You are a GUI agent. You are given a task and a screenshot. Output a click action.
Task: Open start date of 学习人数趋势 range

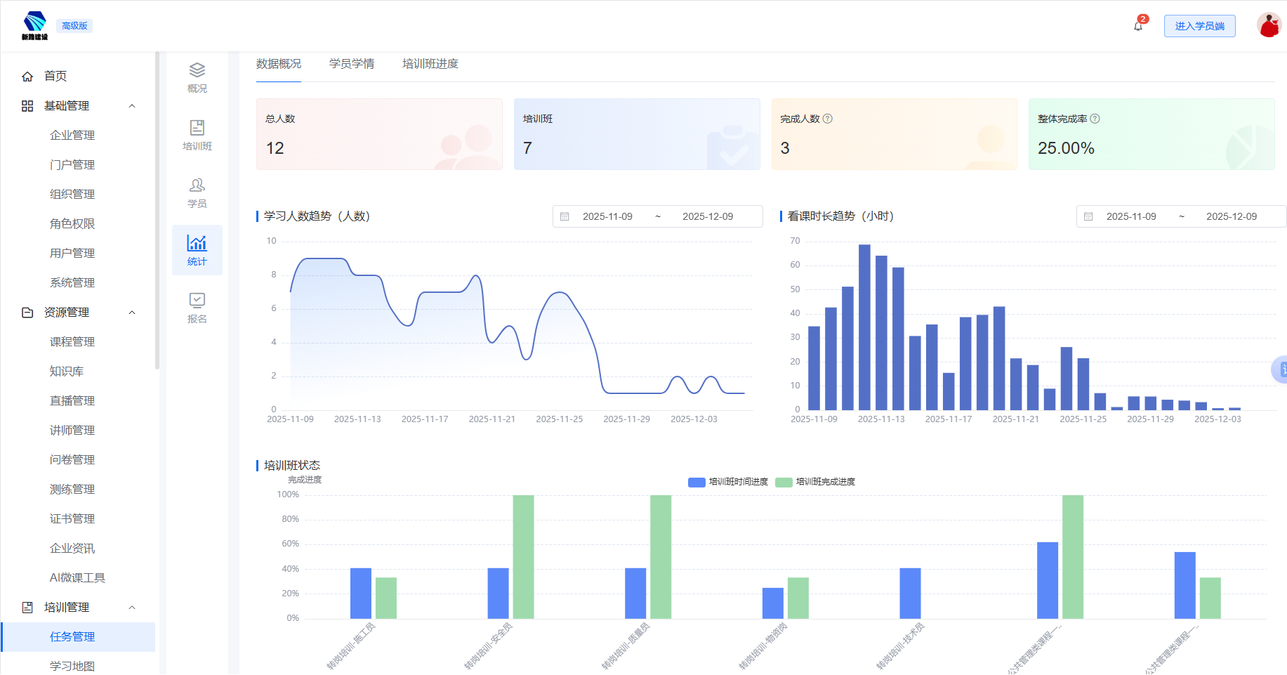pyautogui.click(x=607, y=216)
